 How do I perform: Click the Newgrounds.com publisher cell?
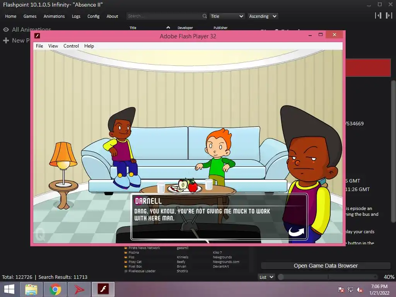pos(226,262)
